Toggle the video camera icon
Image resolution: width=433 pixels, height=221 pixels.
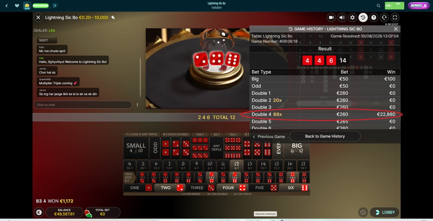[x=331, y=18]
